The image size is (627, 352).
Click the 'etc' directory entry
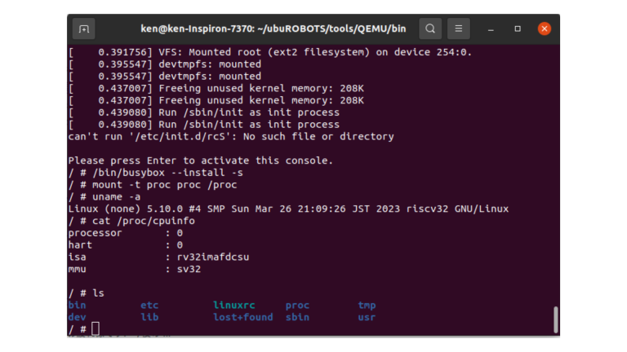149,305
